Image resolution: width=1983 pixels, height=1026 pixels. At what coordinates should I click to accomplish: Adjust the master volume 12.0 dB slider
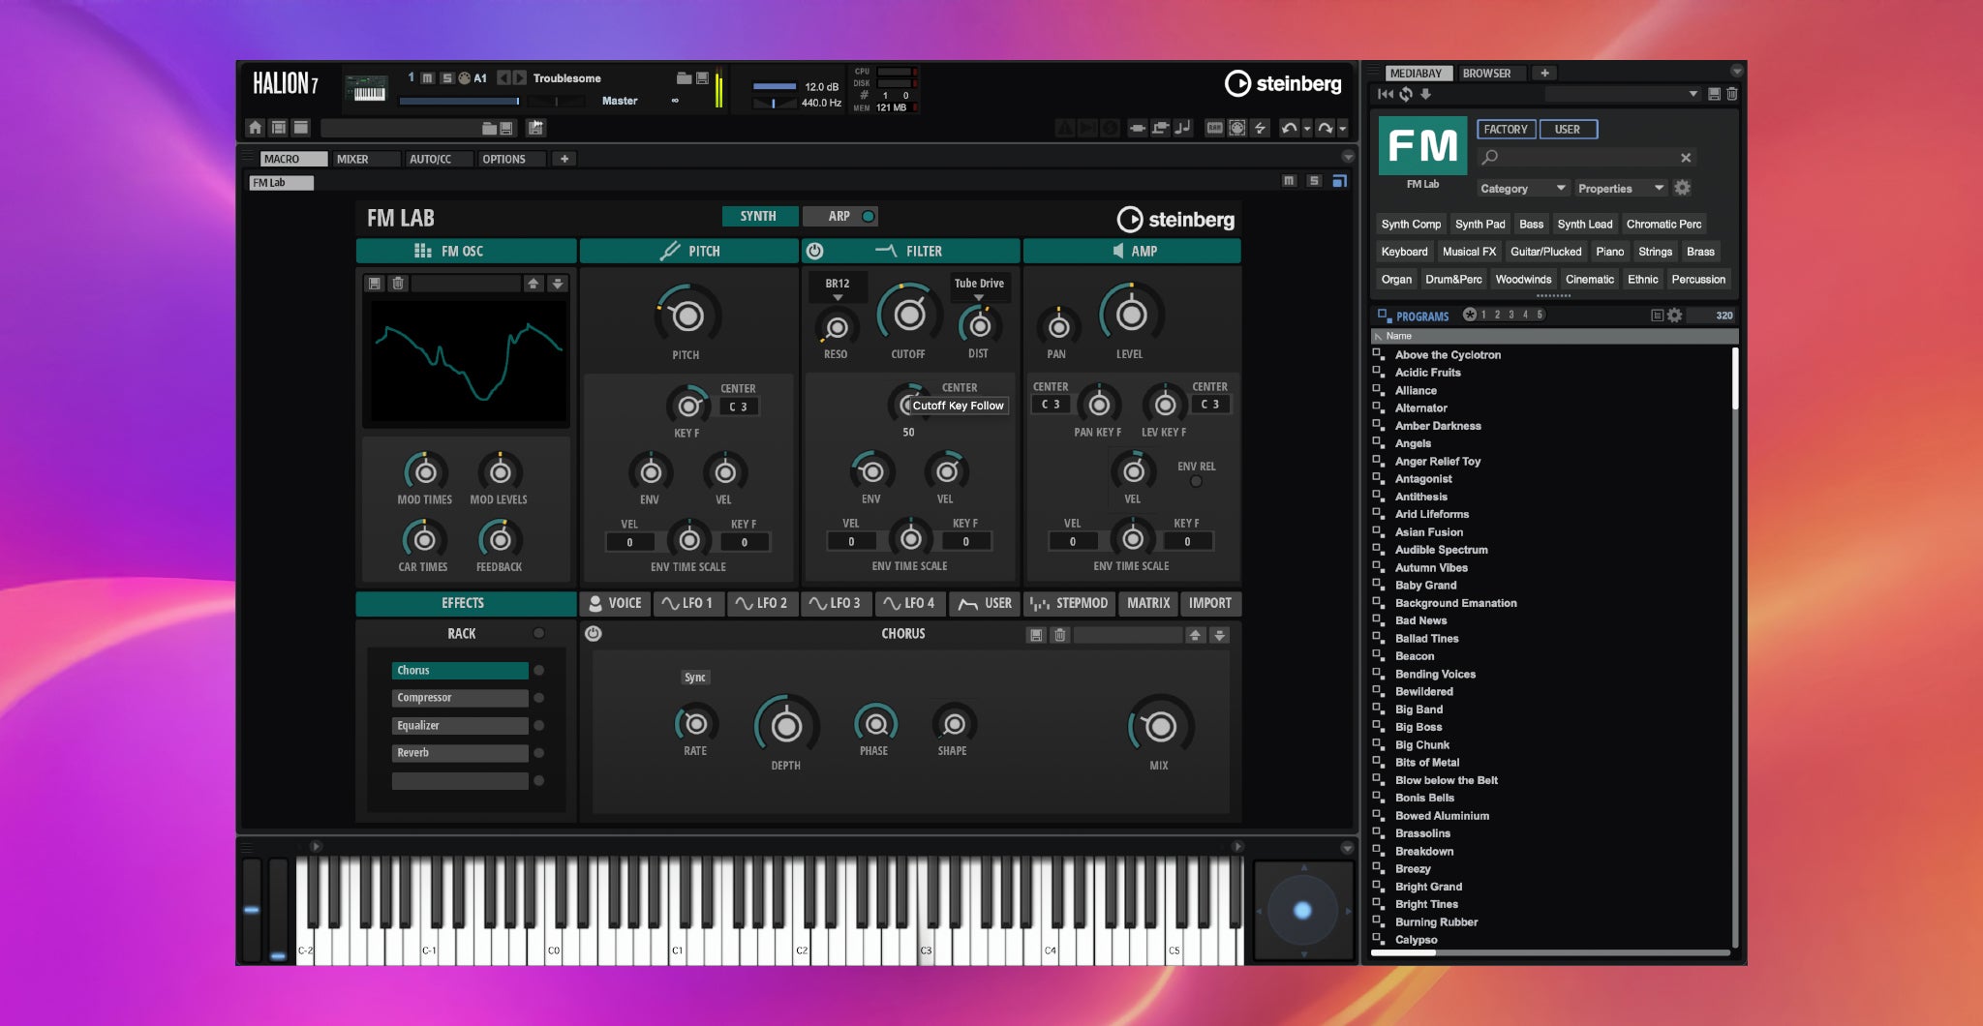click(775, 86)
